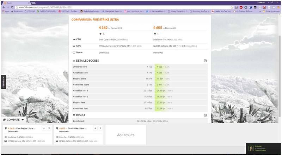Open the Chrome menu hamburger icon

click(278, 7)
